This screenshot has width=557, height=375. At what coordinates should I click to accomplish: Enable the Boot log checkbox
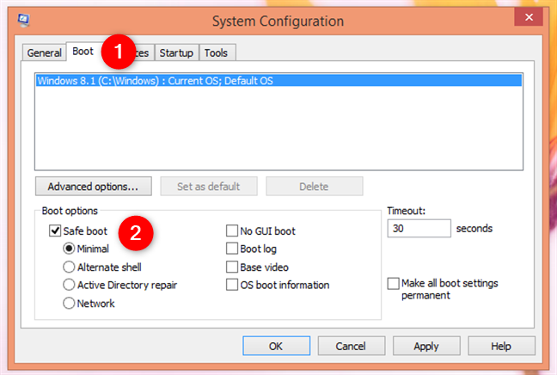[x=232, y=249]
